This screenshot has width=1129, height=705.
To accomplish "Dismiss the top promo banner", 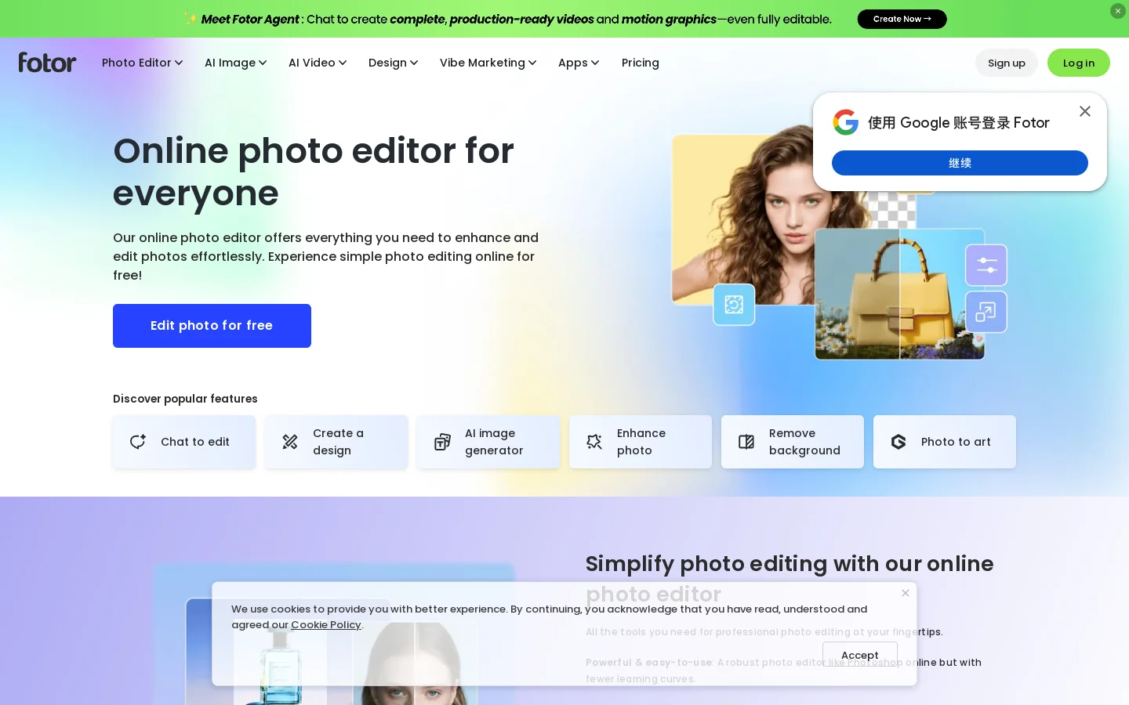I will click(1118, 11).
